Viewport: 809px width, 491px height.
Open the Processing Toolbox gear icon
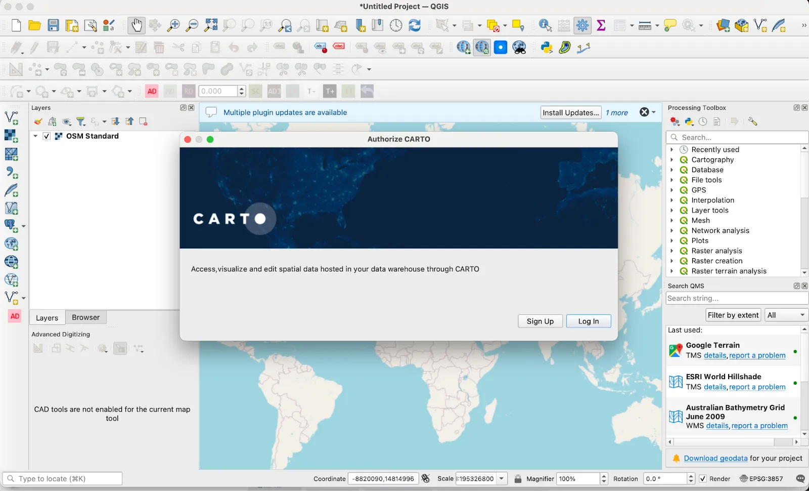(582, 25)
